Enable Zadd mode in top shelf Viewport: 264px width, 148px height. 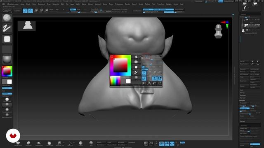73,9
